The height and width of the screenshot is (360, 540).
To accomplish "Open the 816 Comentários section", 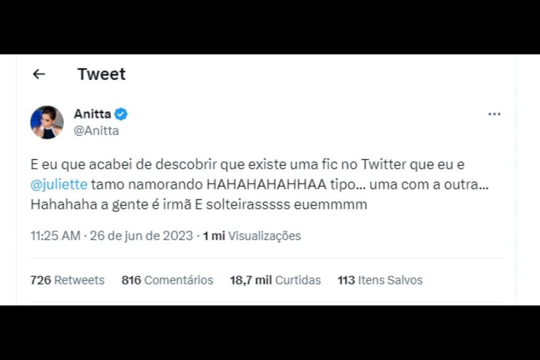I will click(167, 280).
